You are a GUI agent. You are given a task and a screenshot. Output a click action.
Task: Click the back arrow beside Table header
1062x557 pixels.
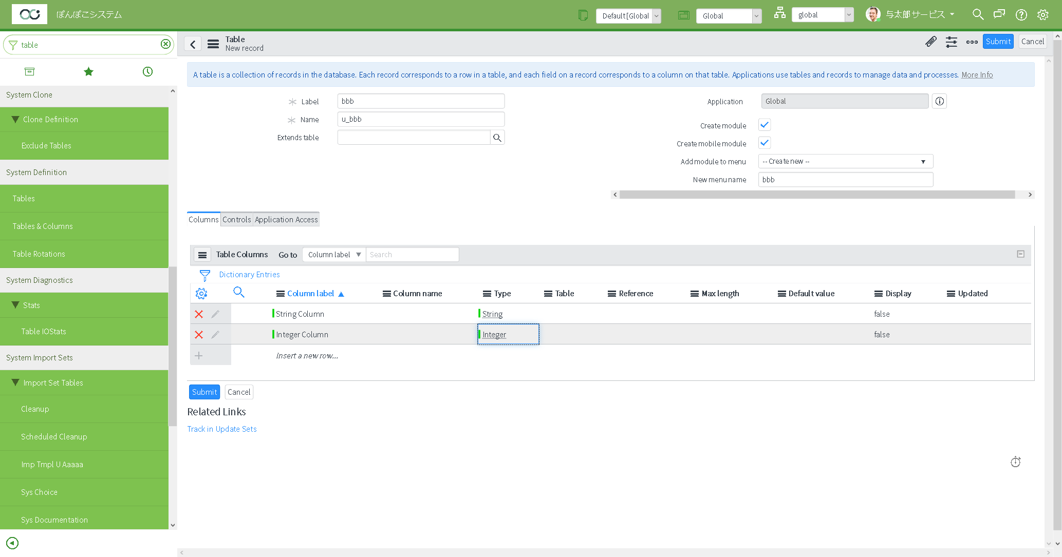click(x=193, y=44)
